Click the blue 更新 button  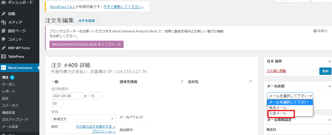coord(325,71)
